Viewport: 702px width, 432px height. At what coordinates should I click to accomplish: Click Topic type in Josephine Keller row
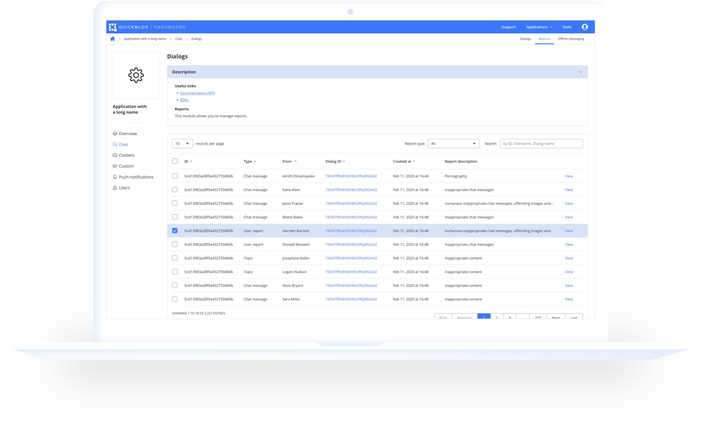[x=248, y=258]
